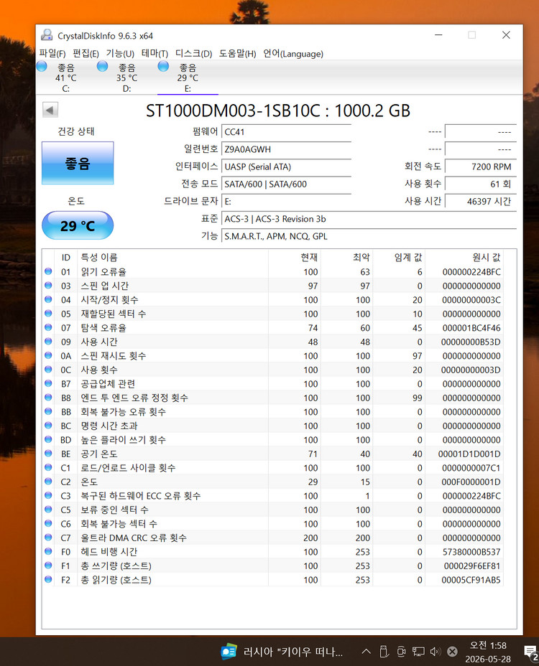Click the interface field UASP (Serial ATA)
Image resolution: width=539 pixels, height=666 pixels.
tap(286, 166)
